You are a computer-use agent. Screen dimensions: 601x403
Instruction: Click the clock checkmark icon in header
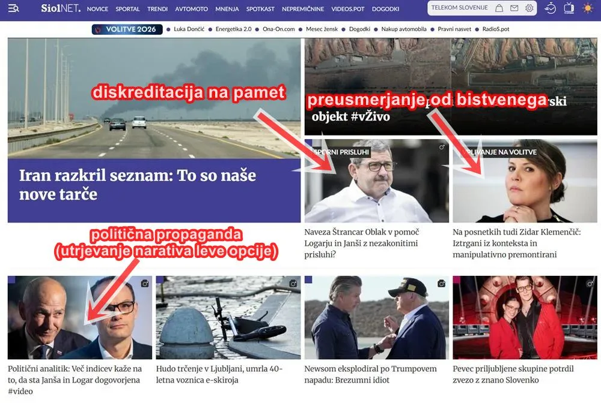pyautogui.click(x=550, y=8)
